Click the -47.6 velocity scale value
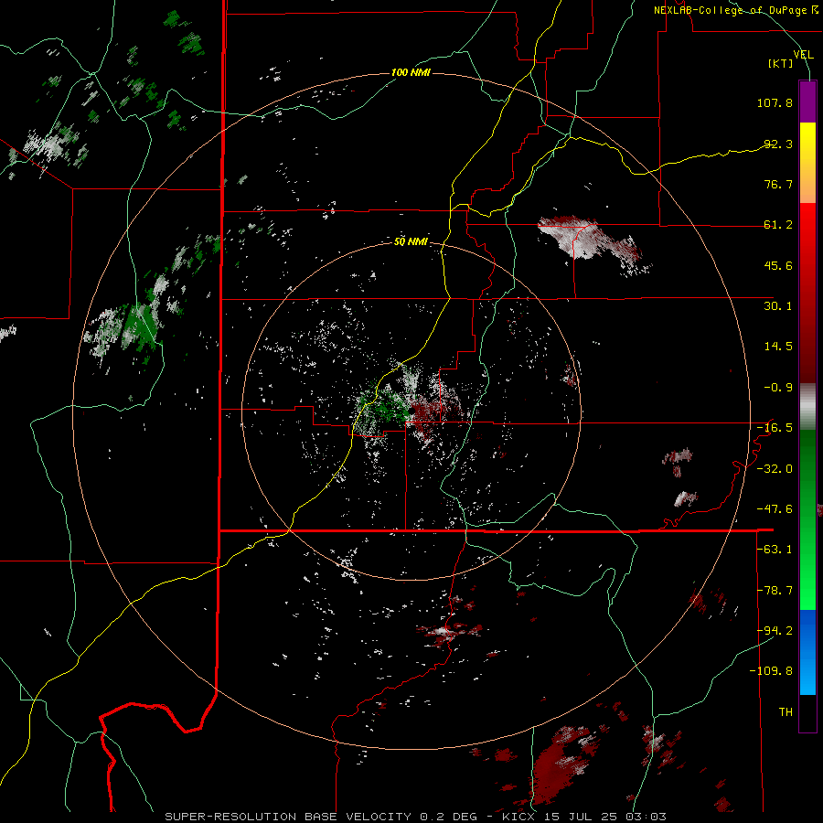 [x=775, y=509]
